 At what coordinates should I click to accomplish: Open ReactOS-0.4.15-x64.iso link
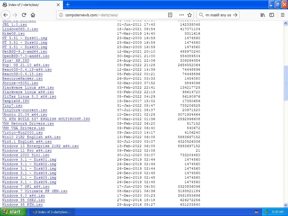click(27, 70)
